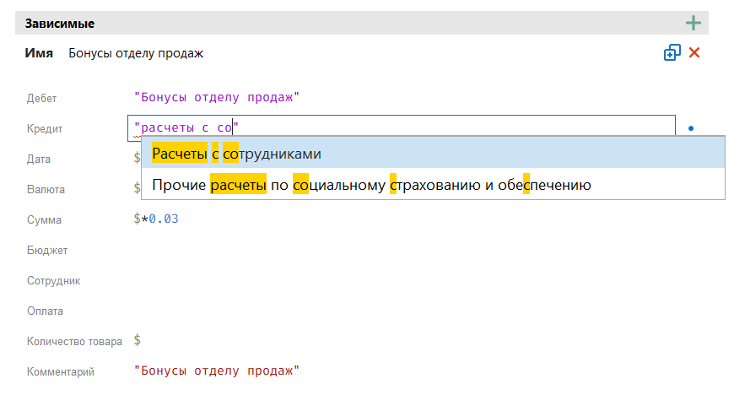Click the Имя label

point(40,53)
